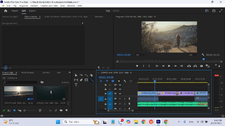Expand Effect Controls timeline arrow
This screenshot has height=126, width=225.
point(83,23)
